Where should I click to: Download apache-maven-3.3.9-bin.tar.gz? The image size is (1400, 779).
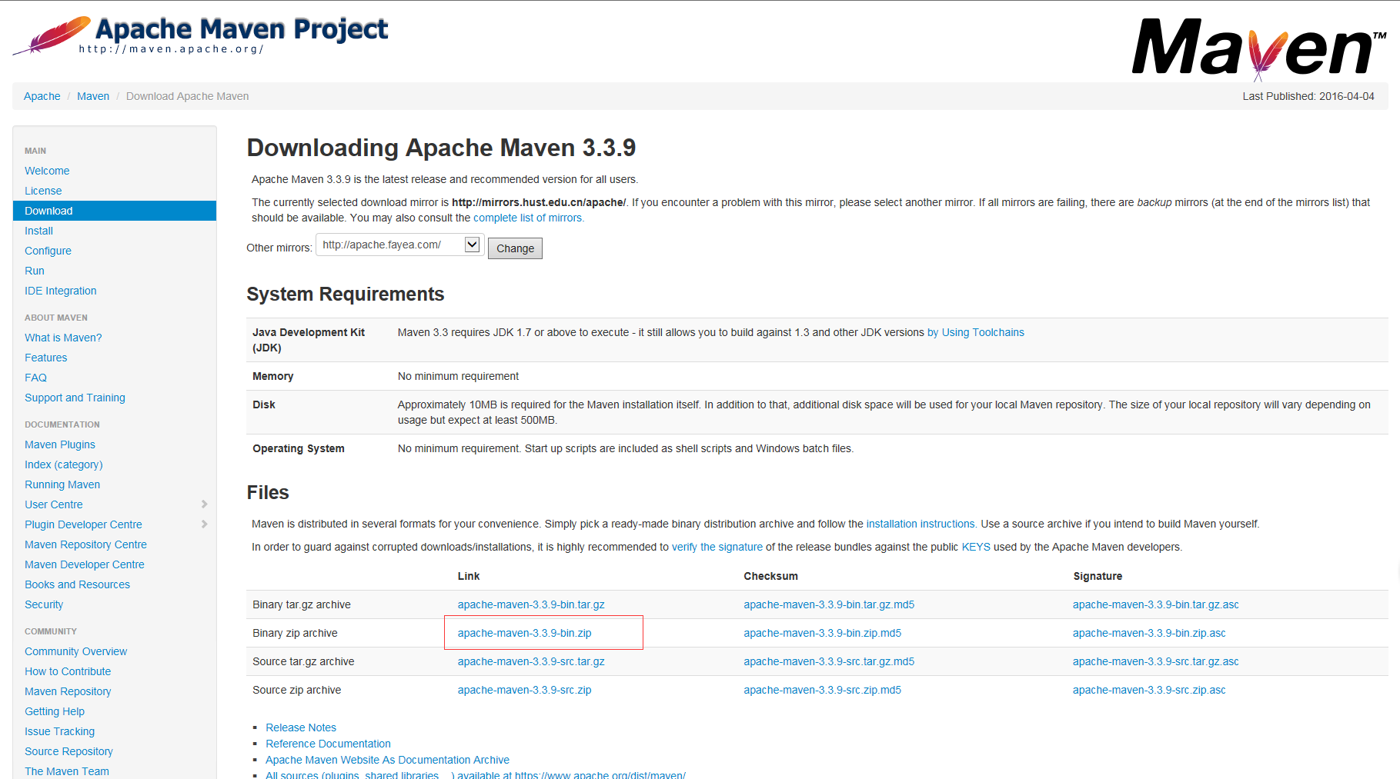click(531, 604)
